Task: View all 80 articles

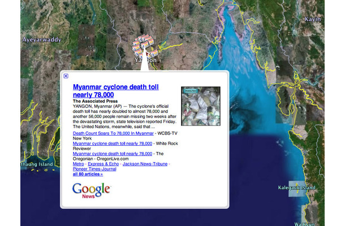Action: click(88, 174)
